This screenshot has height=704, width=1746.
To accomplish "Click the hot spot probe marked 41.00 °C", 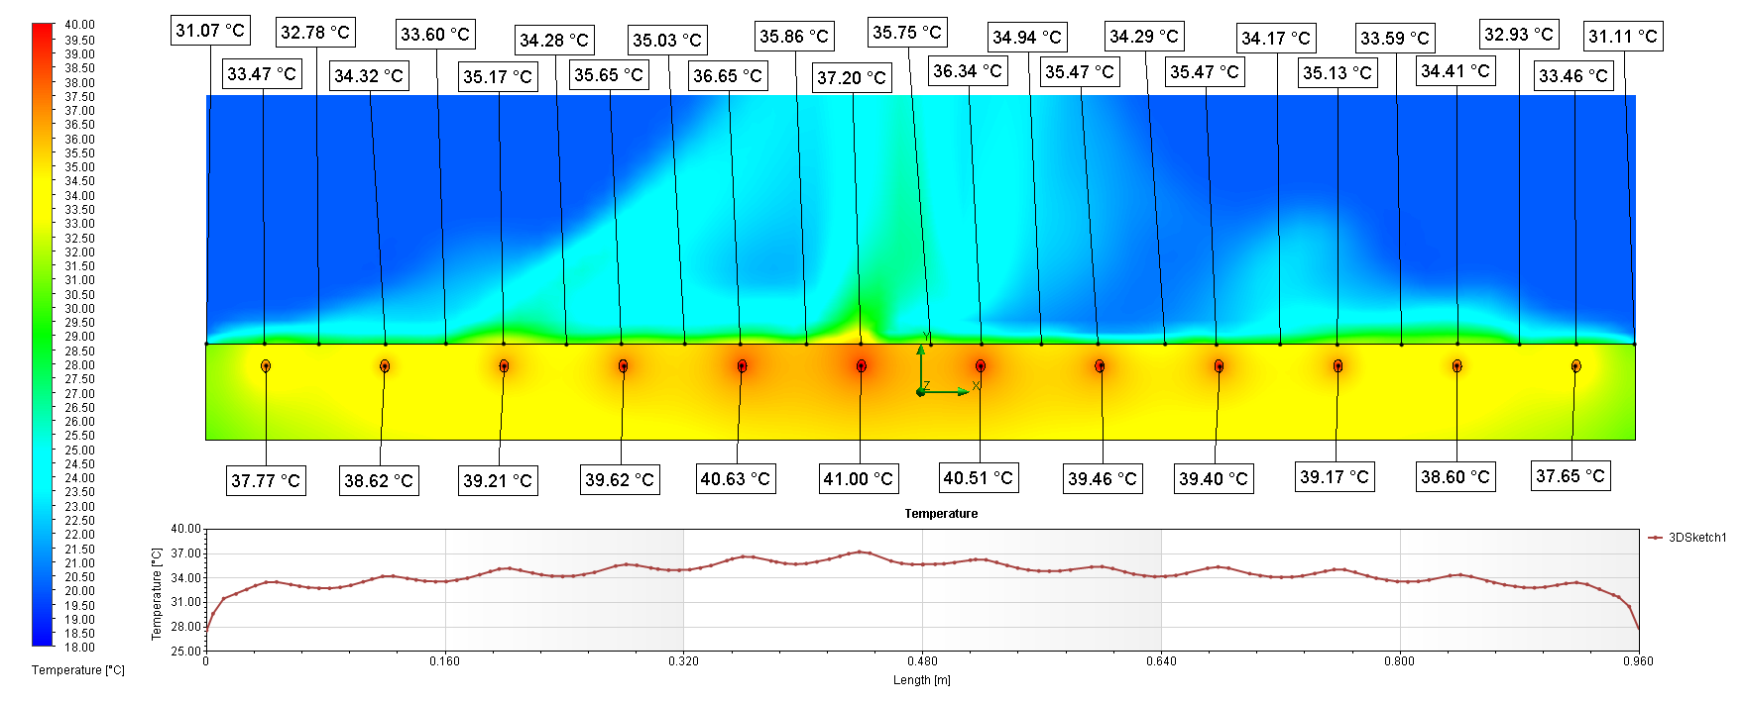I will coord(862,366).
